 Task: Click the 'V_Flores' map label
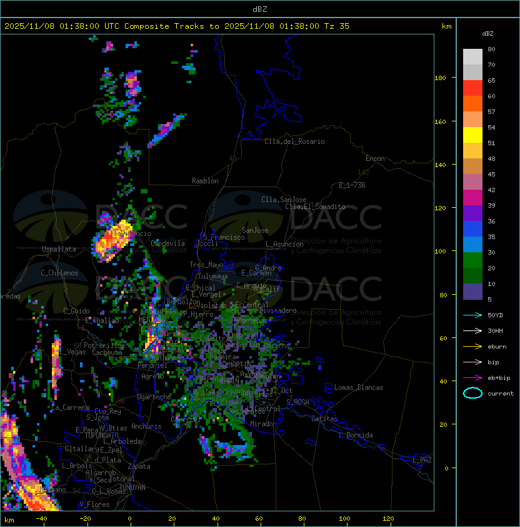(x=94, y=504)
